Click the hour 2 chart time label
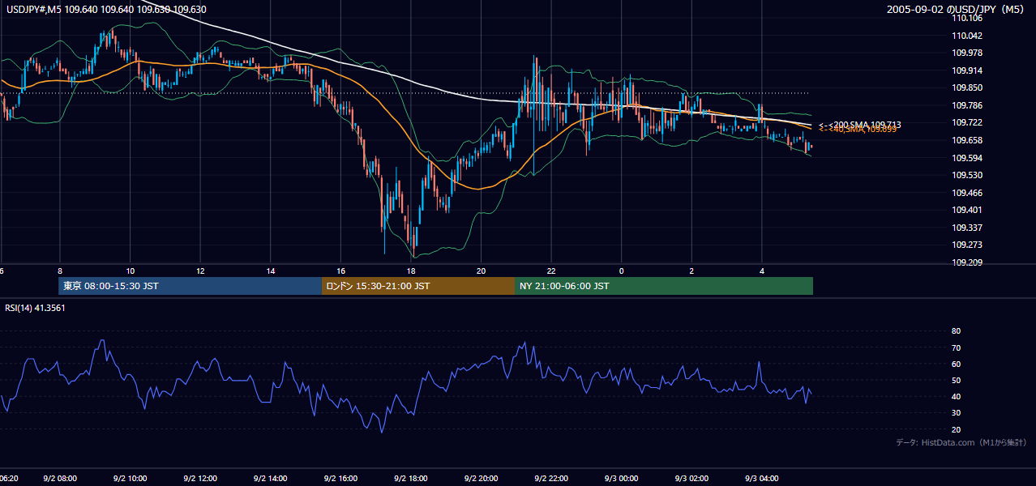Viewport: 1036px width, 486px height. click(x=691, y=271)
